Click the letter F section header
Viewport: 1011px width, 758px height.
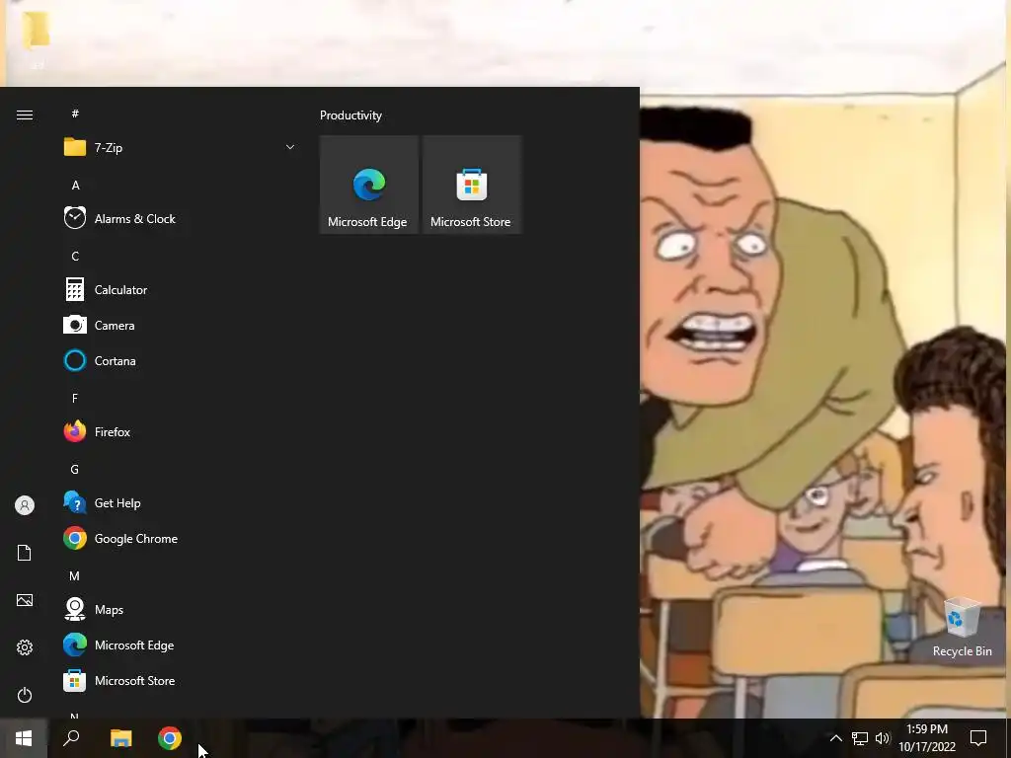coord(75,399)
